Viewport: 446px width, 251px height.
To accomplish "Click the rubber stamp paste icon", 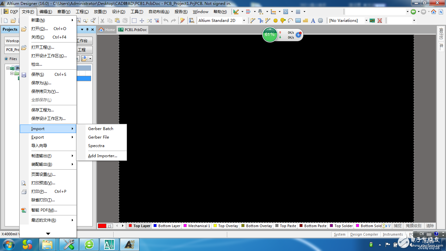I will pos(125,21).
